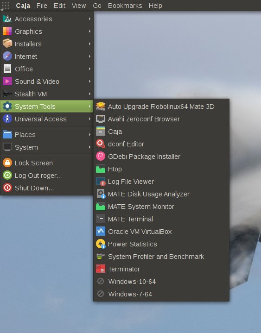261x333 pixels.
Task: Select the dconf Editor label
Action: 126,144
